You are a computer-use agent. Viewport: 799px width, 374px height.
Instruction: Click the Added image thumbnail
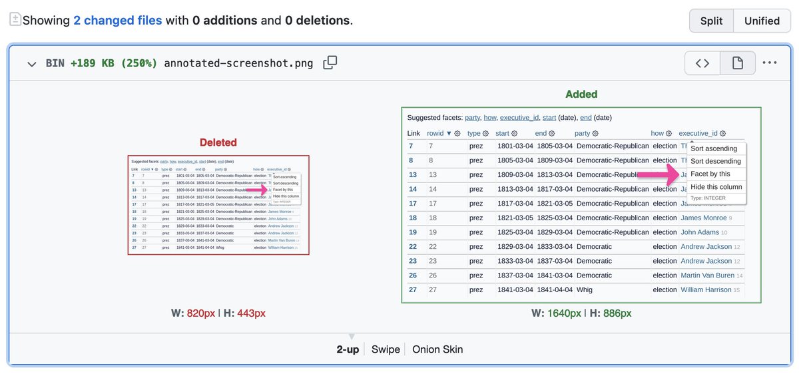pyautogui.click(x=581, y=205)
